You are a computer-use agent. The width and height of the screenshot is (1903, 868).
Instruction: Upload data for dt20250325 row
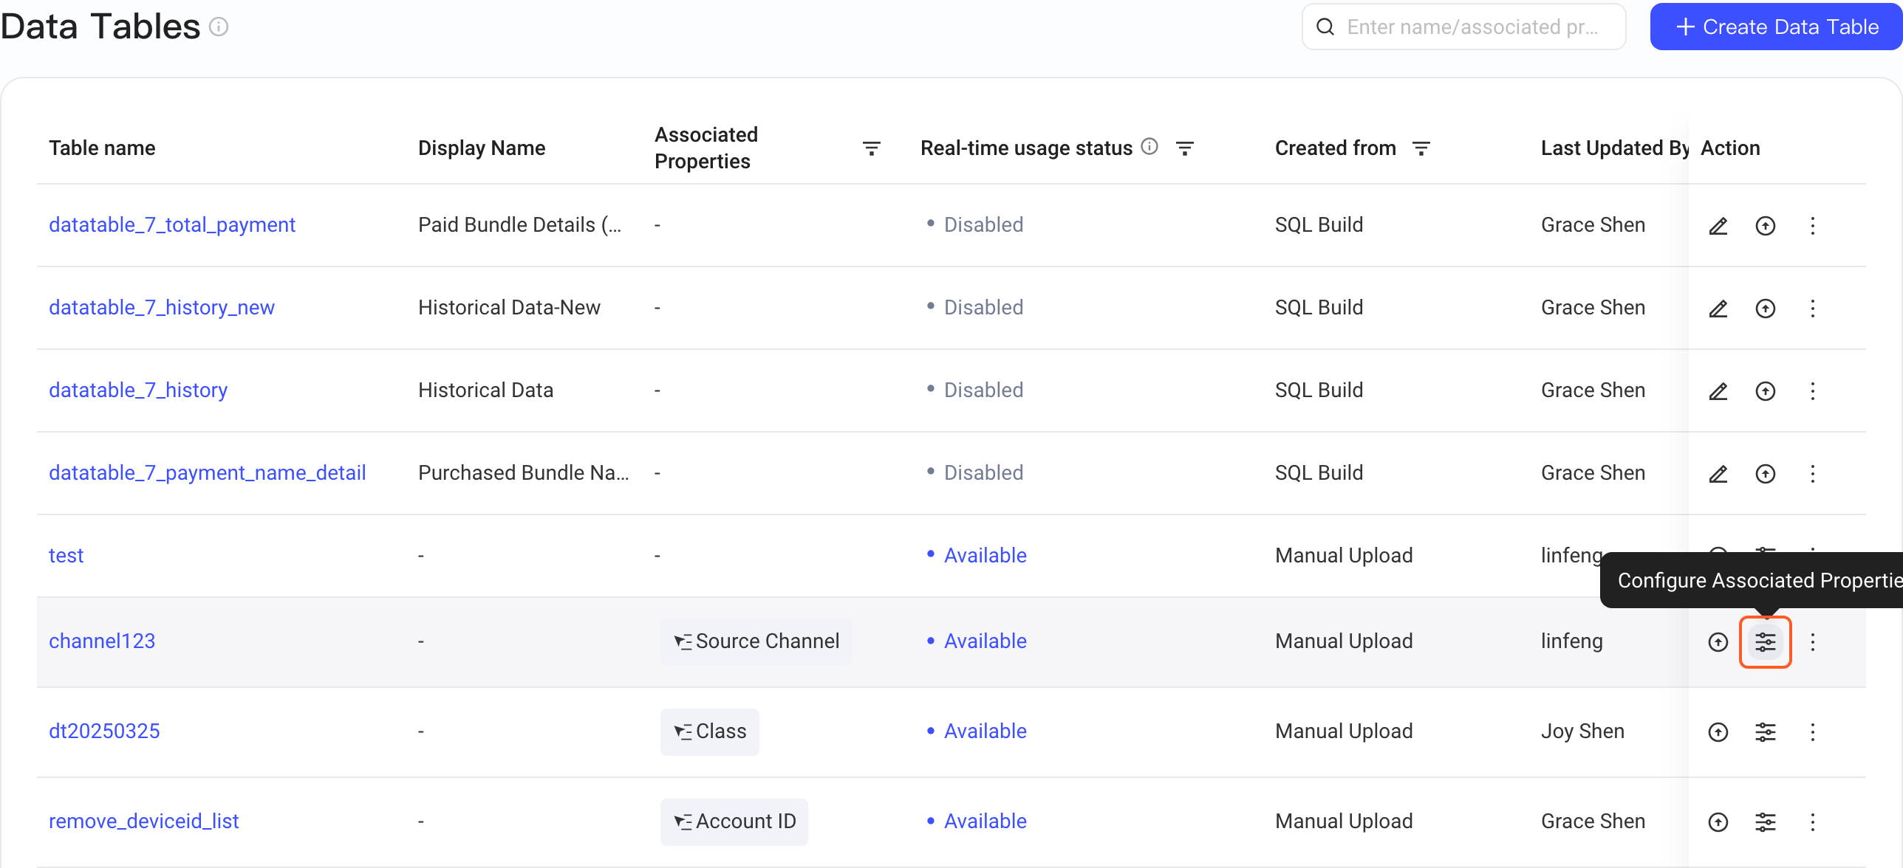click(x=1718, y=732)
